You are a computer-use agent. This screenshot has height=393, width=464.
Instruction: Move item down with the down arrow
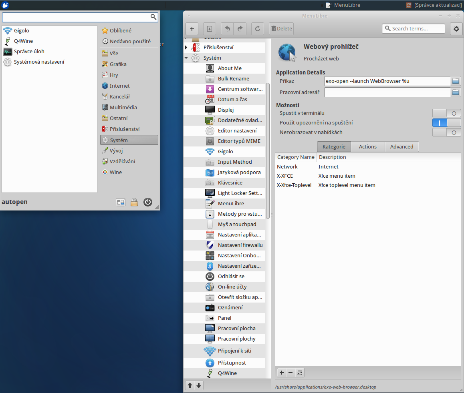pos(199,385)
